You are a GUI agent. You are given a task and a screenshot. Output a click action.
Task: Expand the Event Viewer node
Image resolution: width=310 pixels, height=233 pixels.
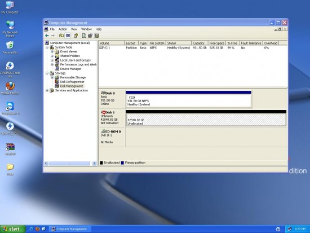(52, 52)
